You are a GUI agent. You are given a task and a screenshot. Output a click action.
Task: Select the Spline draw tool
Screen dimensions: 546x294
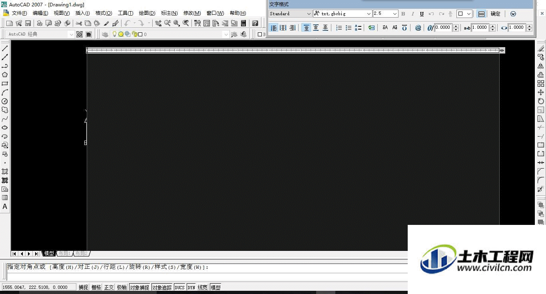click(5, 119)
